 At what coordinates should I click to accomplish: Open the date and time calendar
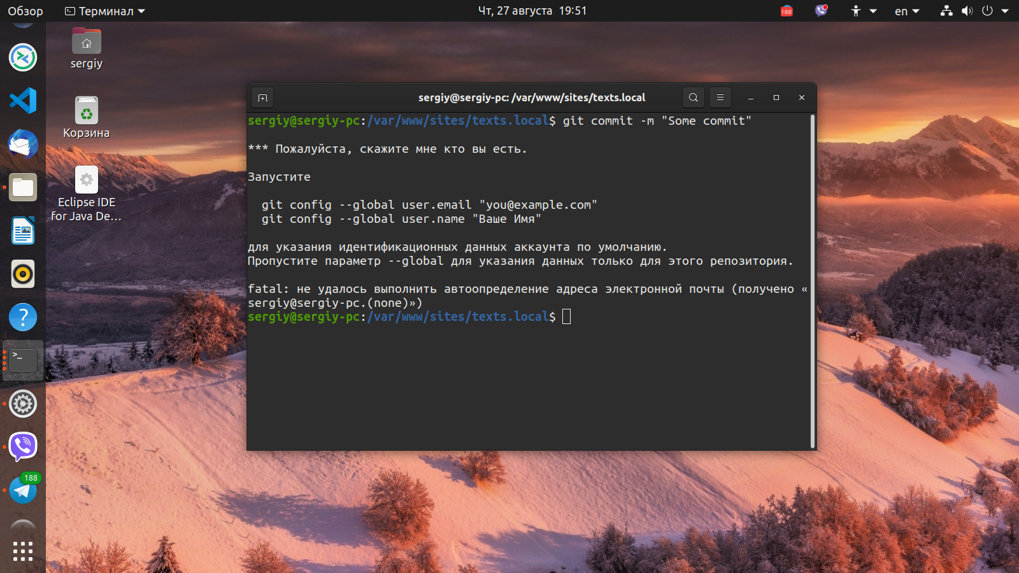point(532,11)
